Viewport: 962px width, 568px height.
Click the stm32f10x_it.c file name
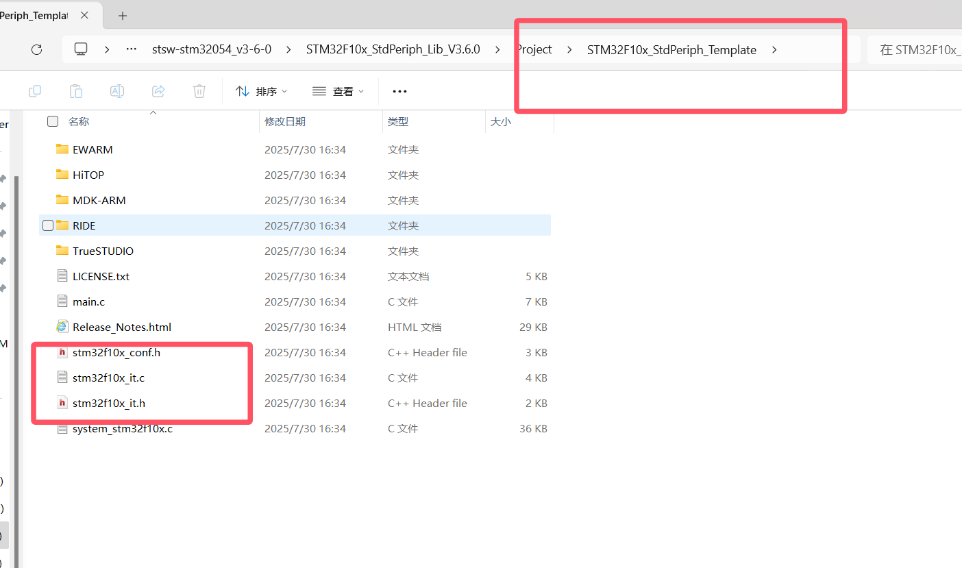(108, 378)
